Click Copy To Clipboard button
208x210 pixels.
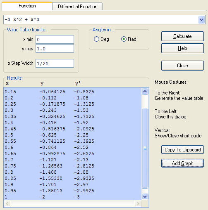pos(182,150)
